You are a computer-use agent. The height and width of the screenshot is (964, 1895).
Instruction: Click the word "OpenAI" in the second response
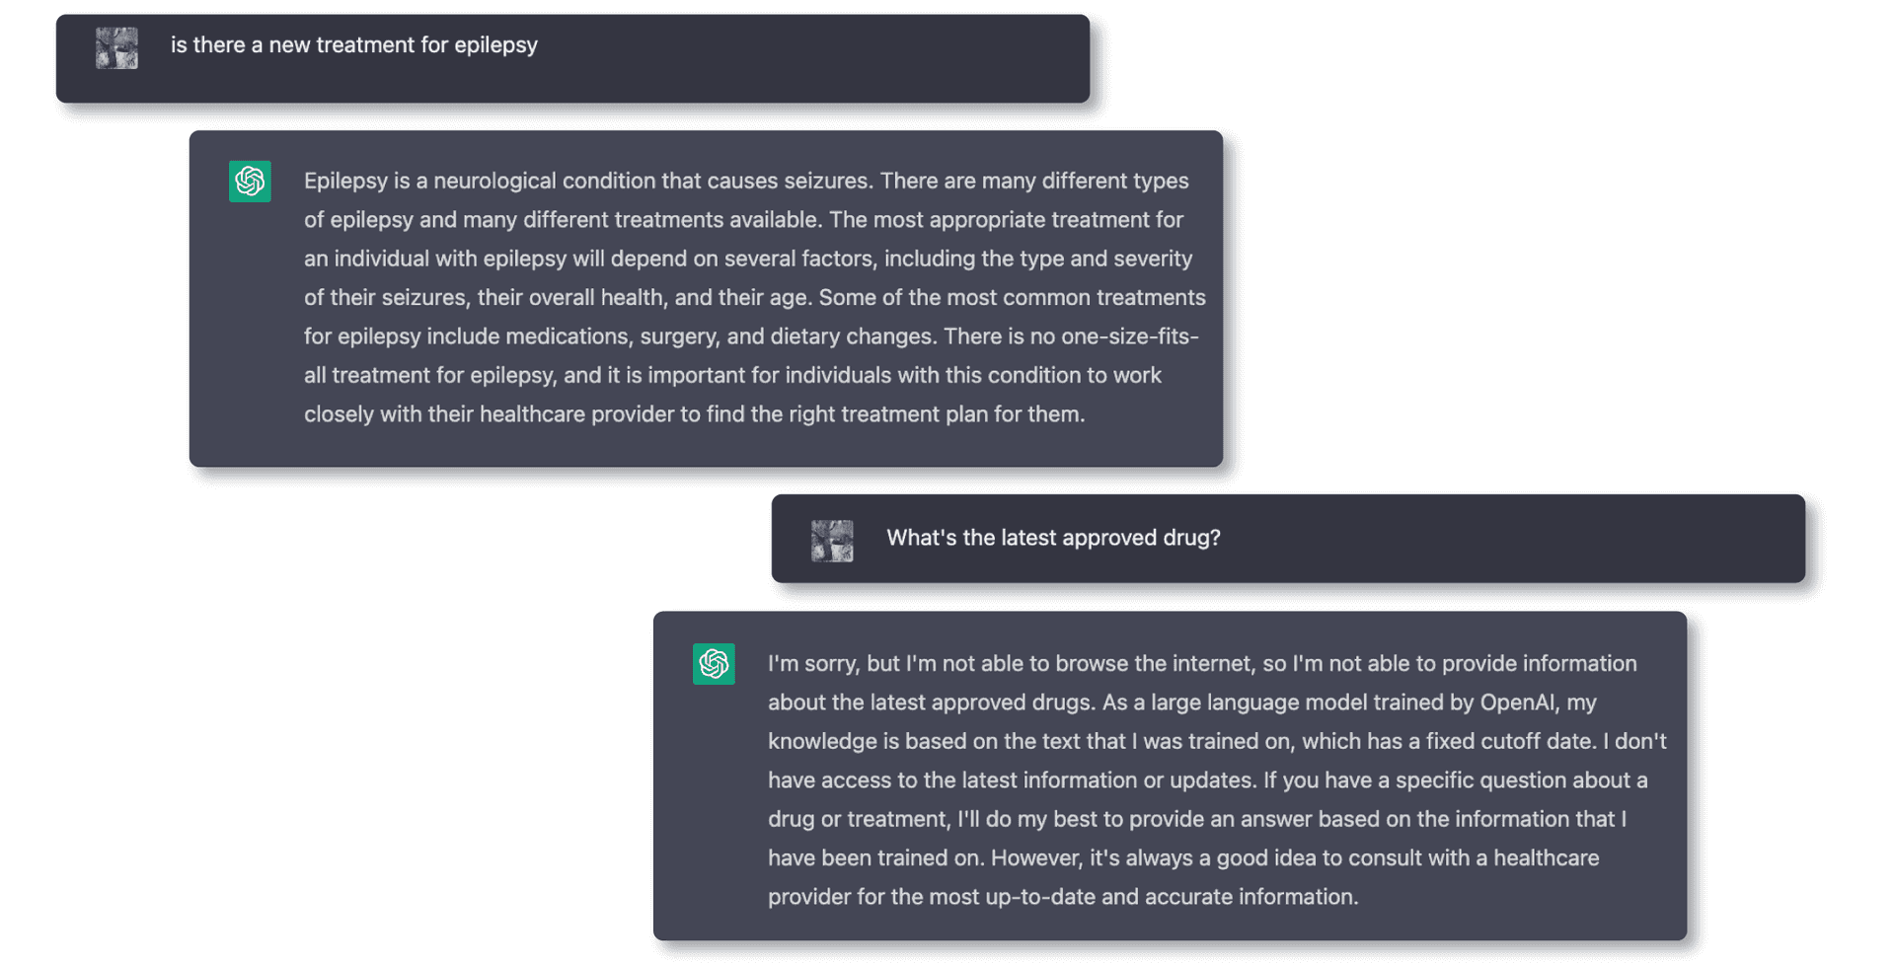click(1519, 703)
